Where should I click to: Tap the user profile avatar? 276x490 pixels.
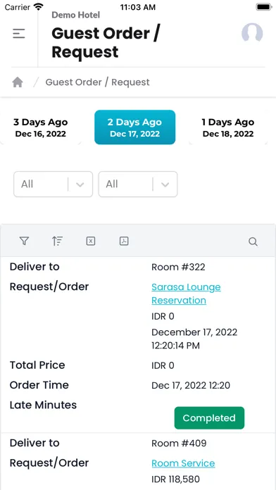pos(252,33)
